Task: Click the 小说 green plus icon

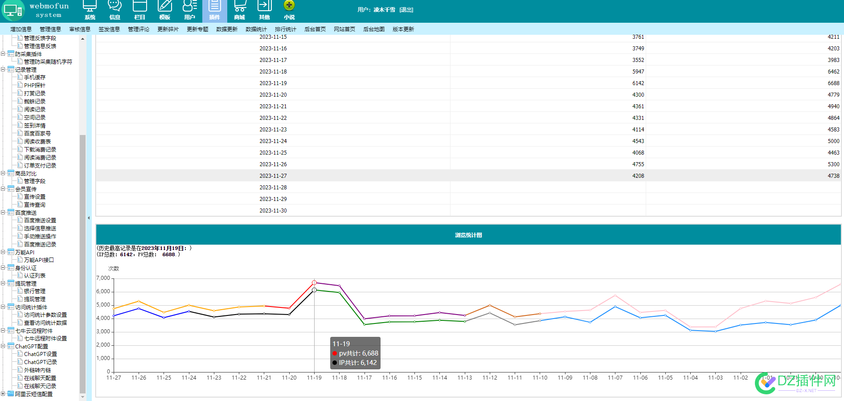Action: click(289, 5)
